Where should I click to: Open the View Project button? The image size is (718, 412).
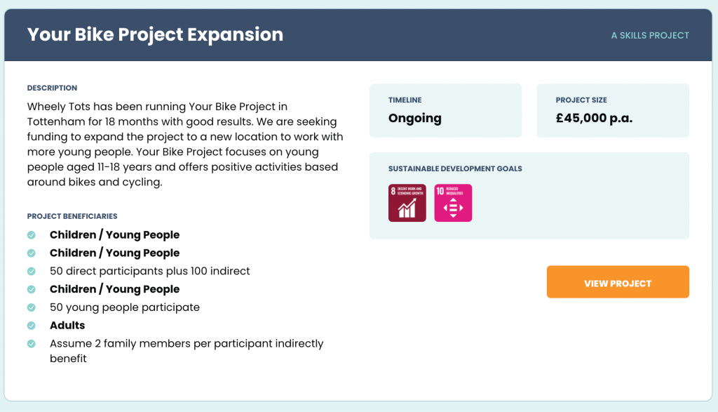click(618, 282)
